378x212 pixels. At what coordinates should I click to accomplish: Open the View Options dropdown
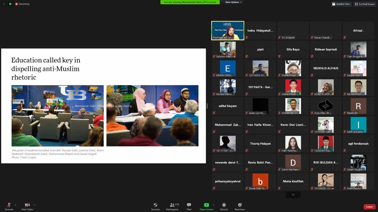tap(233, 2)
